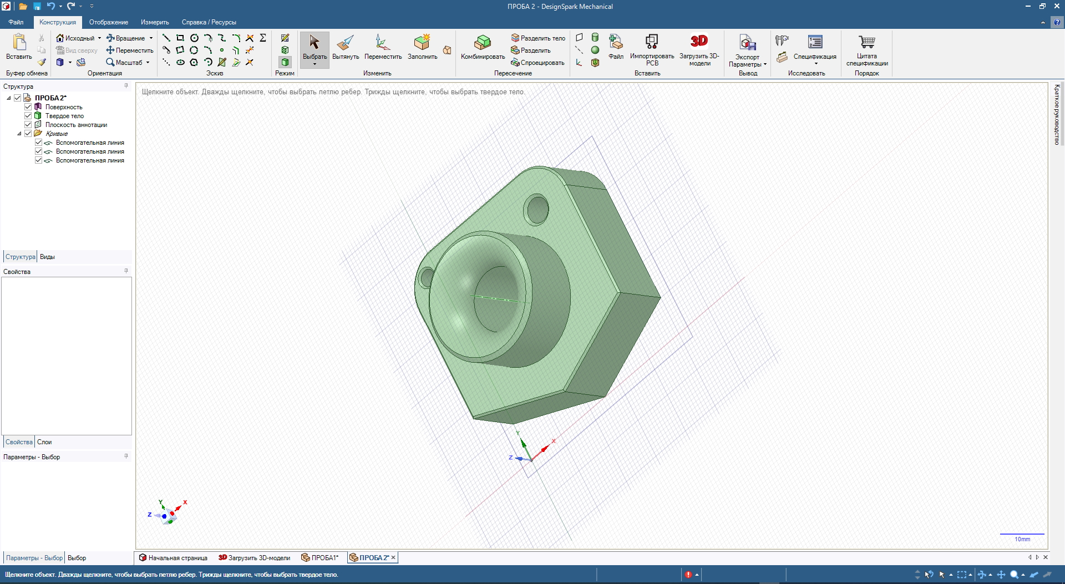
Task: Toggle first Вспомогательная линия checkbox
Action: click(x=39, y=142)
